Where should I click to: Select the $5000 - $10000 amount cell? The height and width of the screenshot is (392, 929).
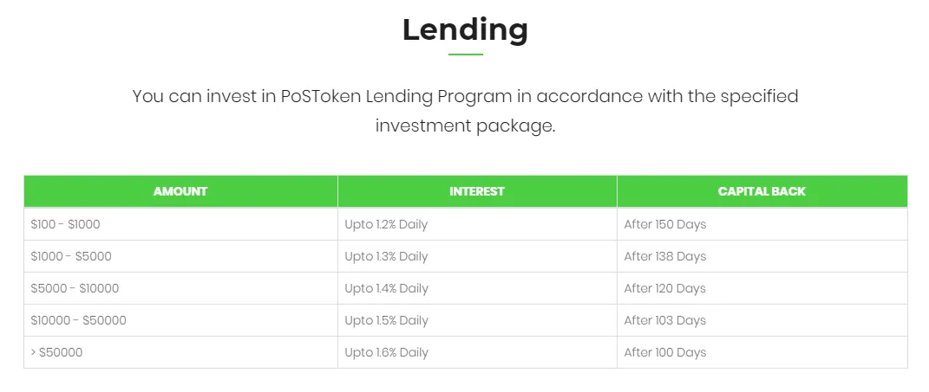pyautogui.click(x=75, y=288)
